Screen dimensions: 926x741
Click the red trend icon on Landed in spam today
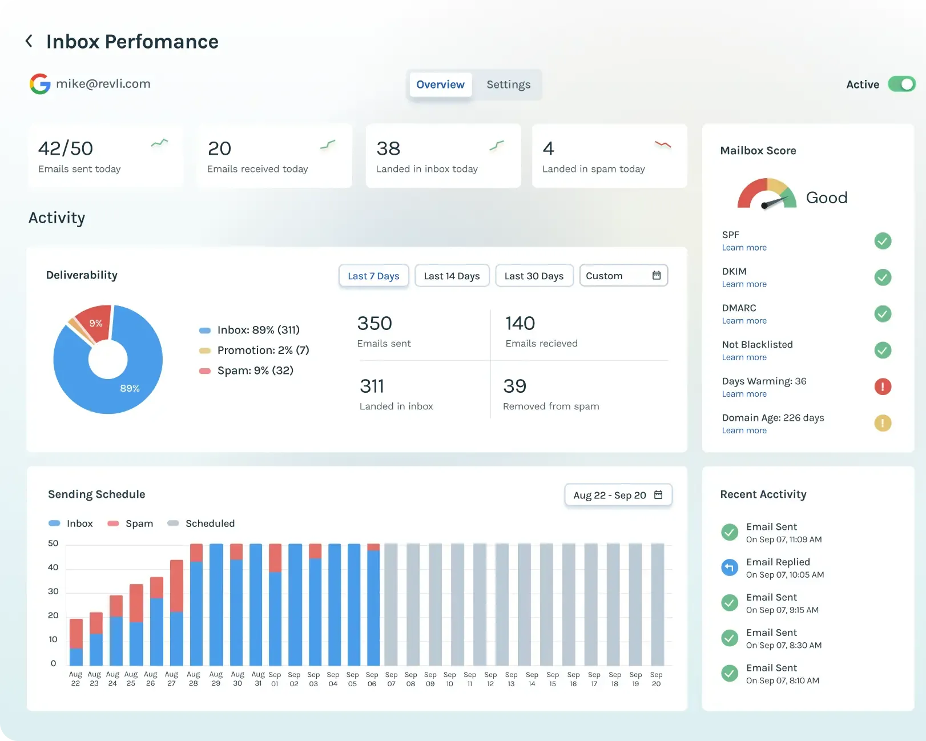coord(663,144)
